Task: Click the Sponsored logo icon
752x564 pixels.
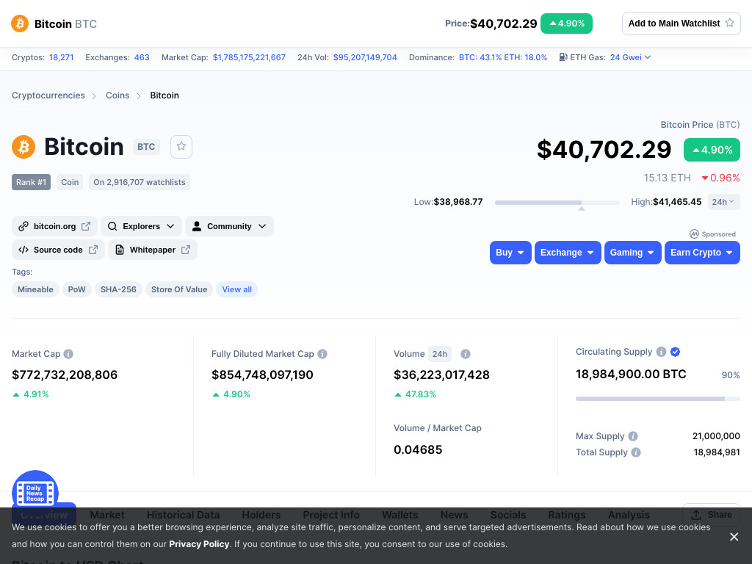Action: tap(694, 234)
